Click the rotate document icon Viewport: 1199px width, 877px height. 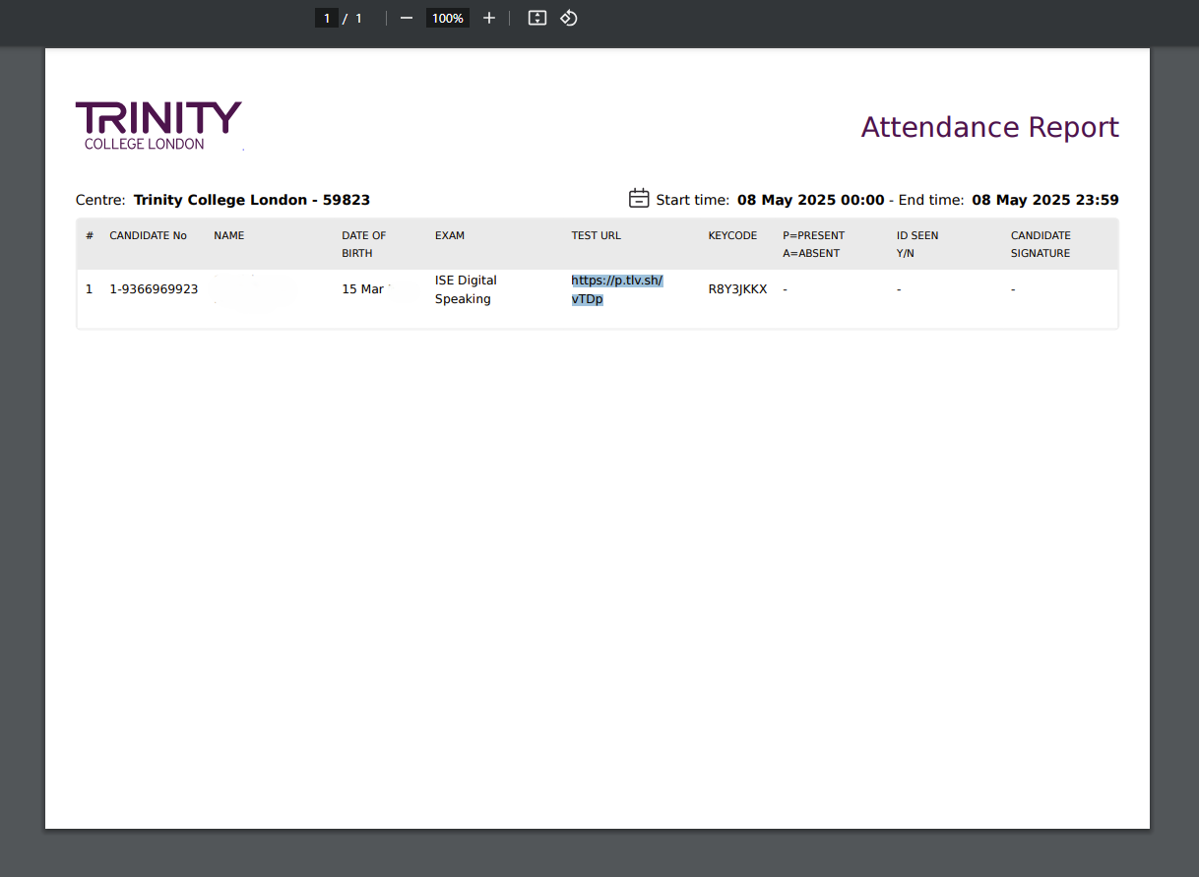click(x=568, y=18)
